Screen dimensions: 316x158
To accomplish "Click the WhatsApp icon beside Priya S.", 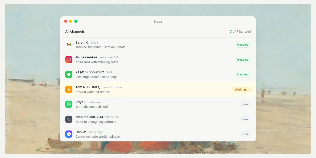I will 69,104.
